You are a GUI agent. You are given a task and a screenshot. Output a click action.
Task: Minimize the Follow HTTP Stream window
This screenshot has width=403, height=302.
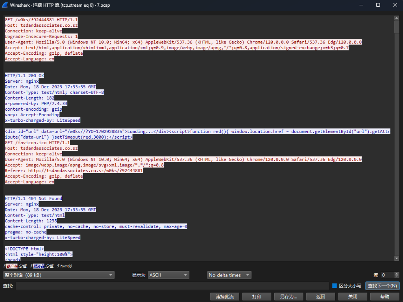(360, 5)
